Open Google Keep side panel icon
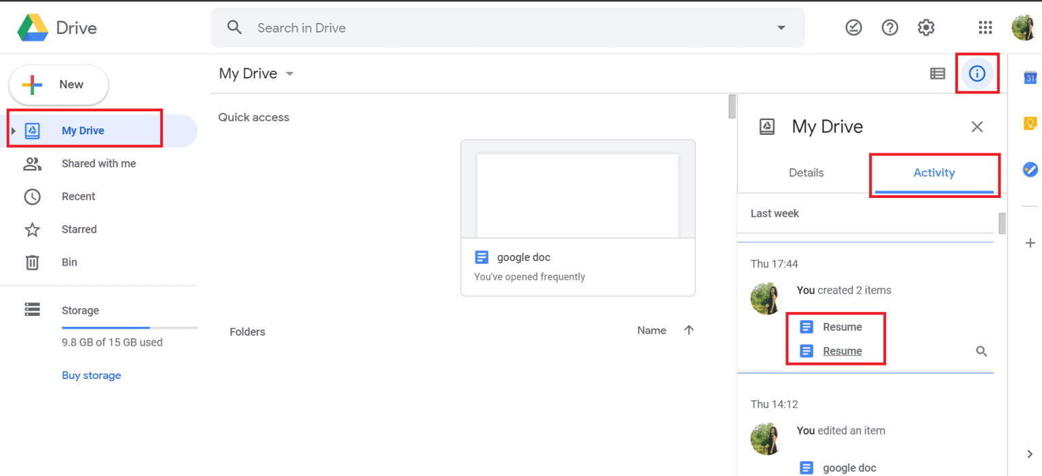1042x476 pixels. (x=1030, y=123)
